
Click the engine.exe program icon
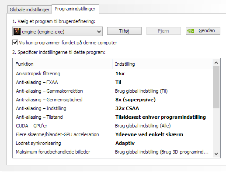(17, 31)
